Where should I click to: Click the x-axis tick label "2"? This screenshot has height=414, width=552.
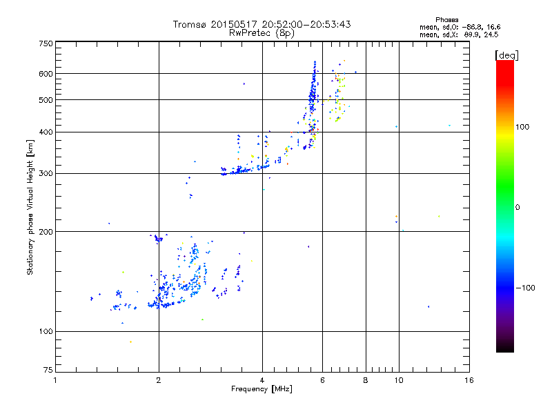(159, 380)
